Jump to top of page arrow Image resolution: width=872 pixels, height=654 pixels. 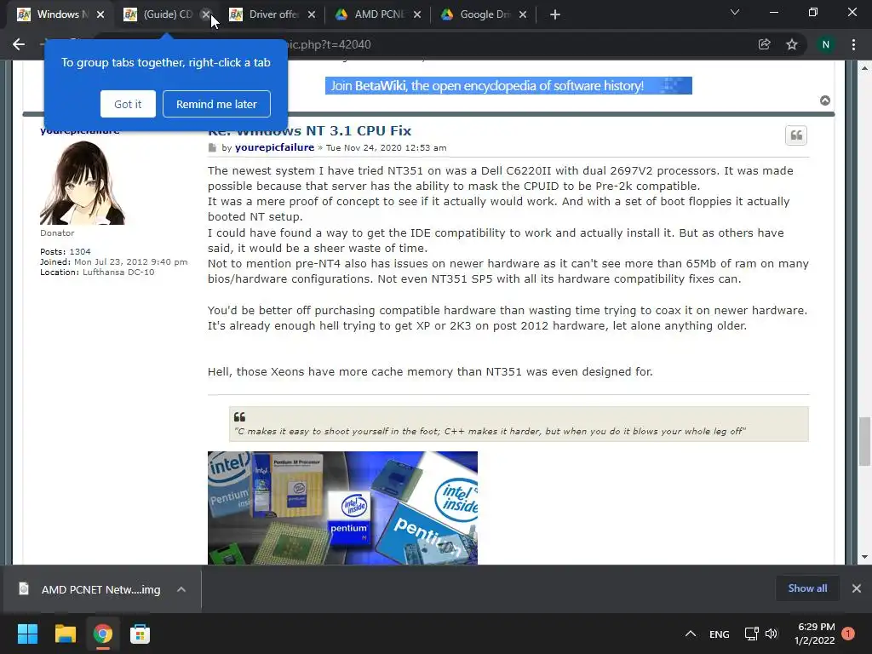[x=825, y=100]
